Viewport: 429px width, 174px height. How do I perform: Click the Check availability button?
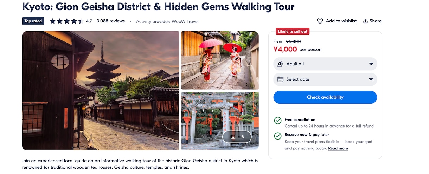[x=325, y=97]
